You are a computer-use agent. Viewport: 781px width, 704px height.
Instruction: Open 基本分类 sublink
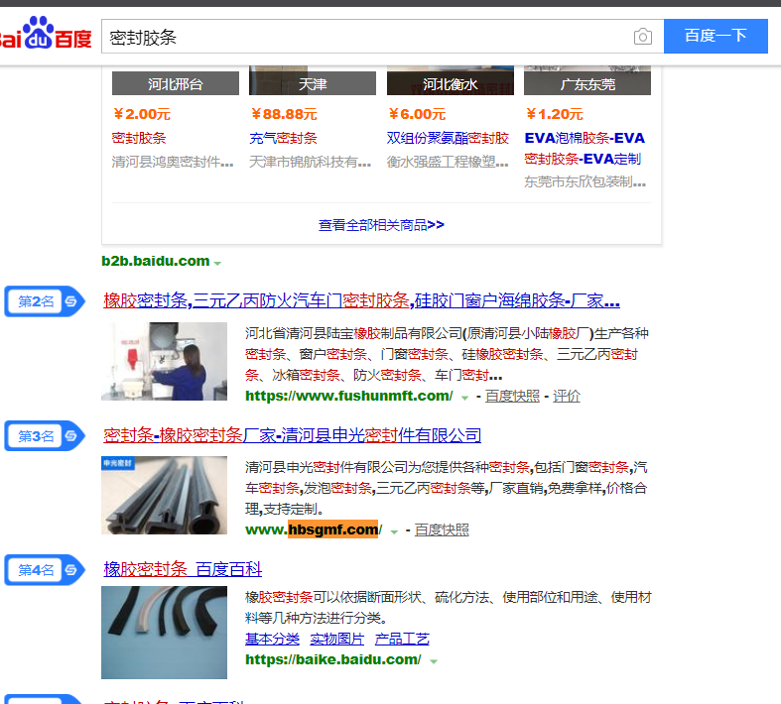pos(273,639)
